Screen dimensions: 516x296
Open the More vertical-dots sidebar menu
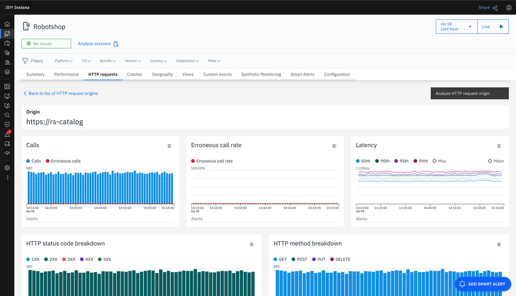click(7, 177)
